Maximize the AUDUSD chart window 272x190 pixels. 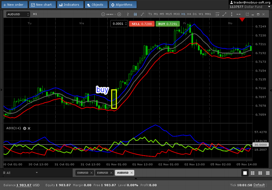258,14
